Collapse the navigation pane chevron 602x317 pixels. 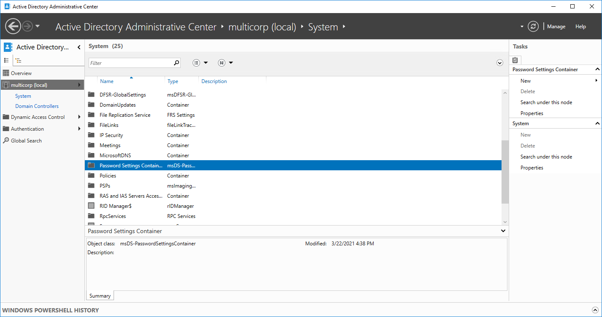point(79,47)
